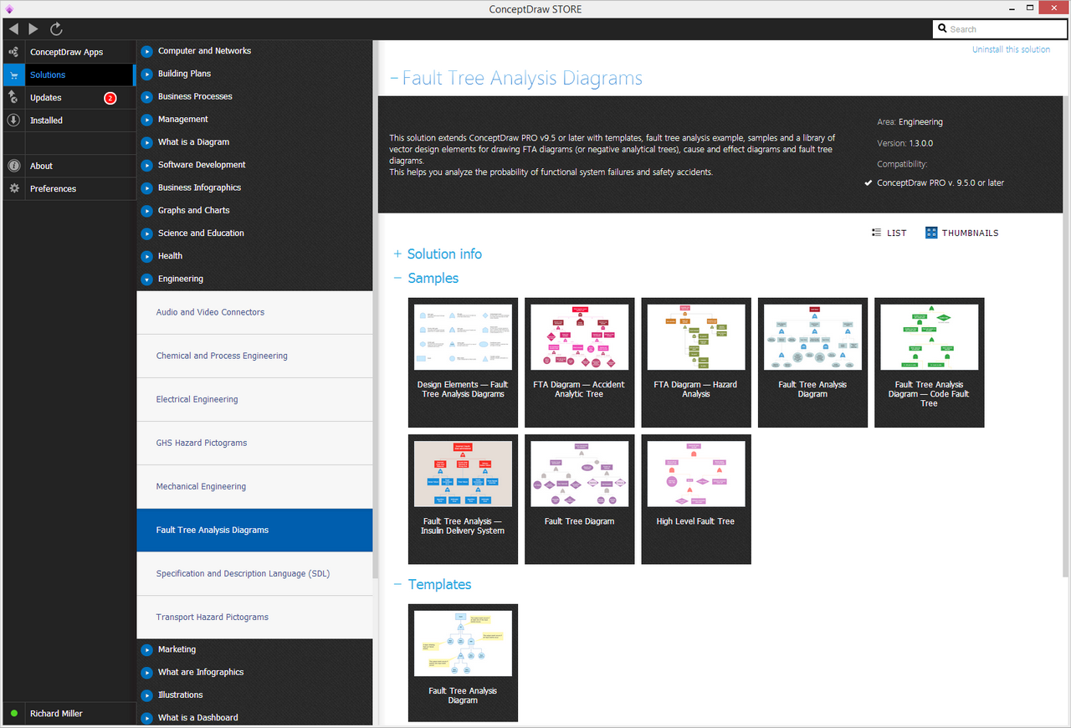Expand the Building Plans category
This screenshot has width=1071, height=728.
tap(147, 74)
